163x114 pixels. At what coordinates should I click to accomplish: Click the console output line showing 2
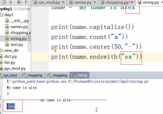coord(8,94)
